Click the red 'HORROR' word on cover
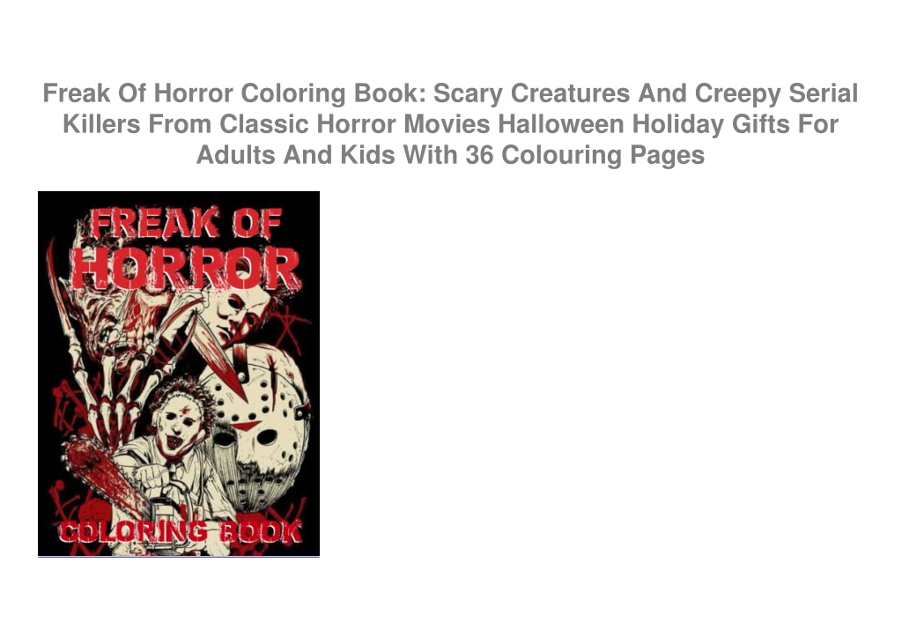 pos(187,270)
